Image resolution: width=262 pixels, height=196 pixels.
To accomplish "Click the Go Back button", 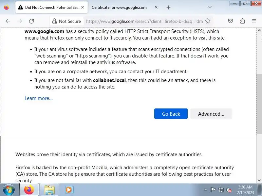I will 171,114.
